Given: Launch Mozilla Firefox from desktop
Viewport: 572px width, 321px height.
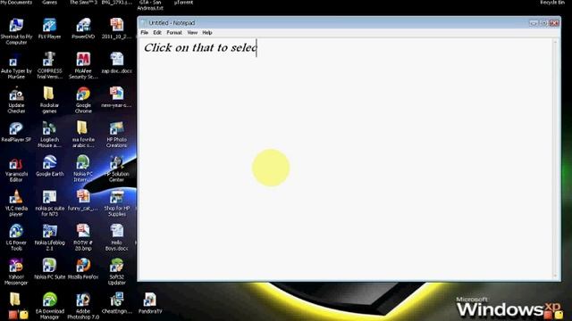Looking at the screenshot, I should point(83,266).
